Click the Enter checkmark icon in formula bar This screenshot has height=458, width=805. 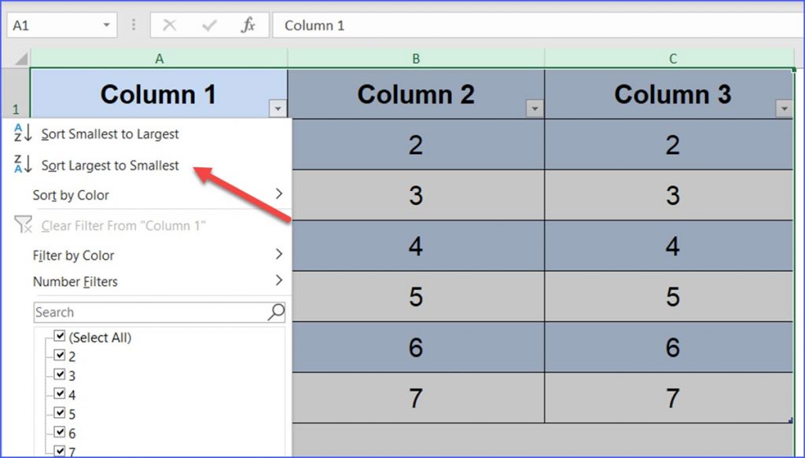[208, 24]
